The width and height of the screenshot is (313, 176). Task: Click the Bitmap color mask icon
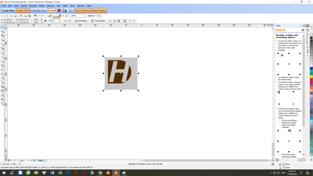coord(119,21)
